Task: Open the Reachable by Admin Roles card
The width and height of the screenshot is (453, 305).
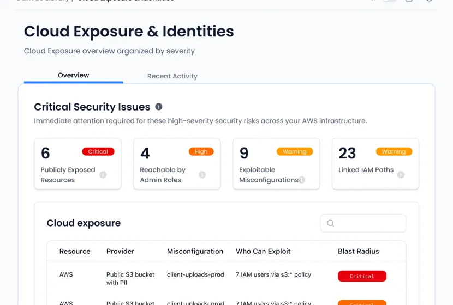Action: [x=177, y=164]
